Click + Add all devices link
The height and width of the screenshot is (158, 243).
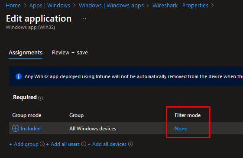click(107, 144)
